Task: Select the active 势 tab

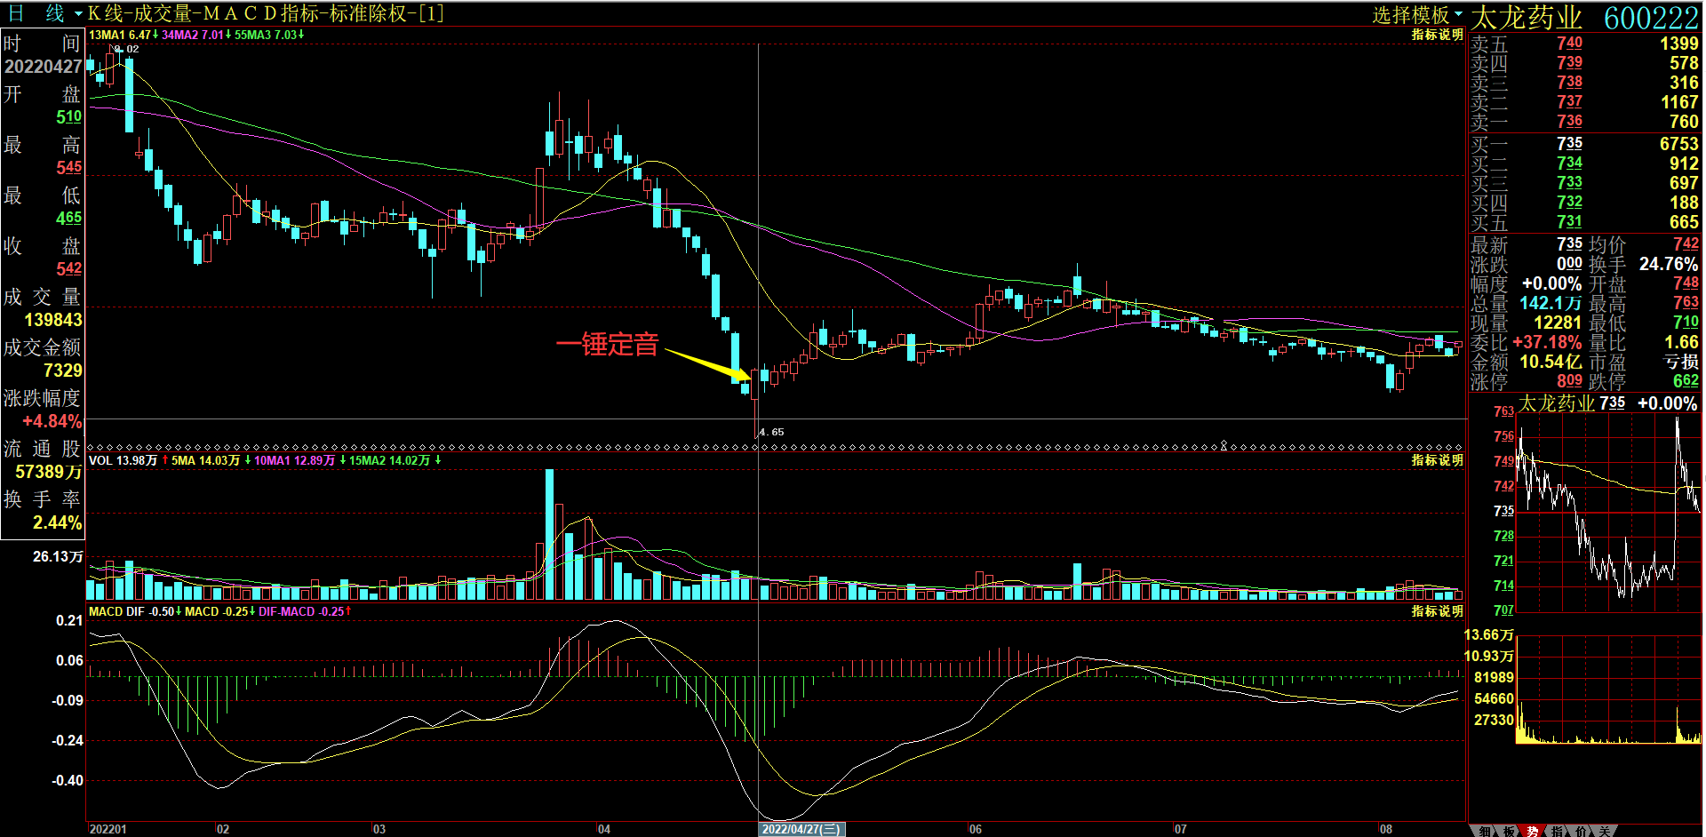Action: tap(1533, 831)
